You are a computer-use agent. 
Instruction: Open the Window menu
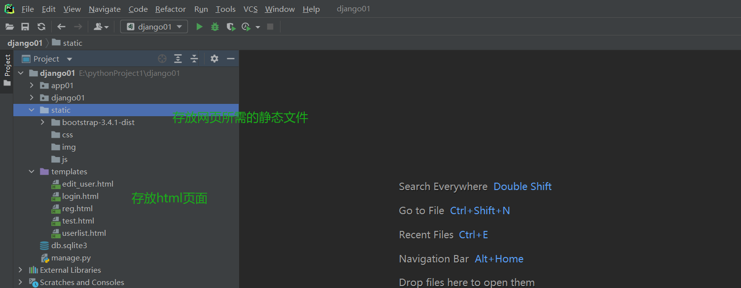281,9
